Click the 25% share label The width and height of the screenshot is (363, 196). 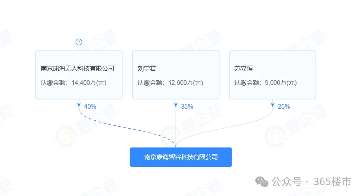[x=284, y=107]
